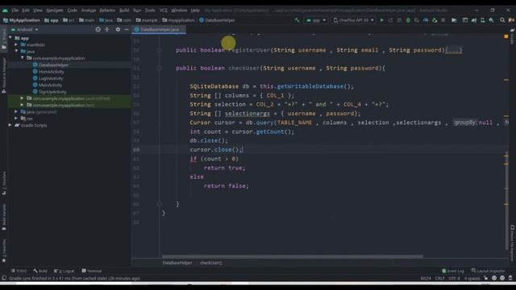
Task: Expand the manifests folder
Action: coord(16,45)
